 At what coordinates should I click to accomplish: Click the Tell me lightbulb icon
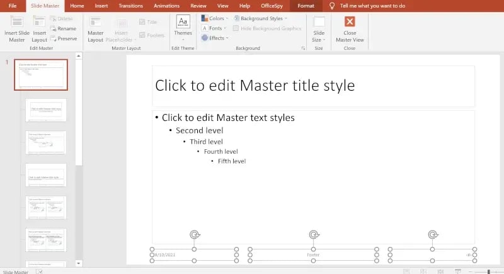click(x=332, y=6)
